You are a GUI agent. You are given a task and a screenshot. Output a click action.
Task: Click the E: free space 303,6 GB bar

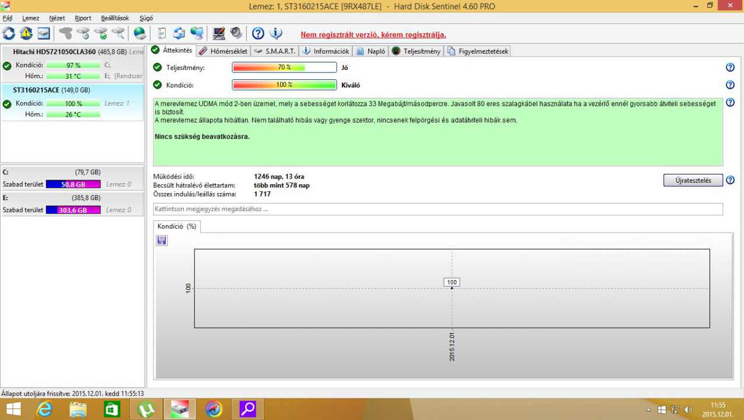click(x=73, y=210)
